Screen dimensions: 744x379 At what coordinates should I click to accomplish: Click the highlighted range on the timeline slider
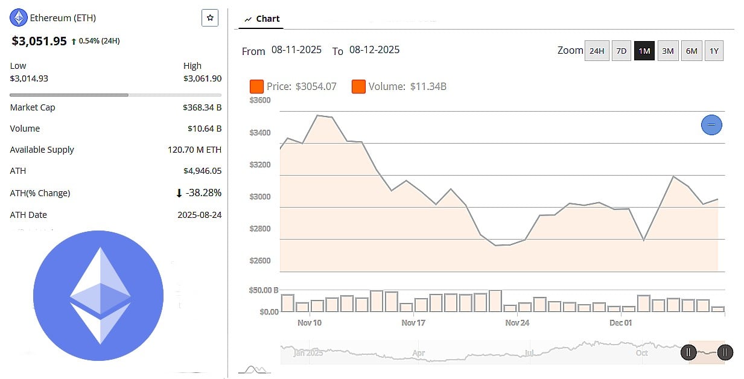click(706, 352)
